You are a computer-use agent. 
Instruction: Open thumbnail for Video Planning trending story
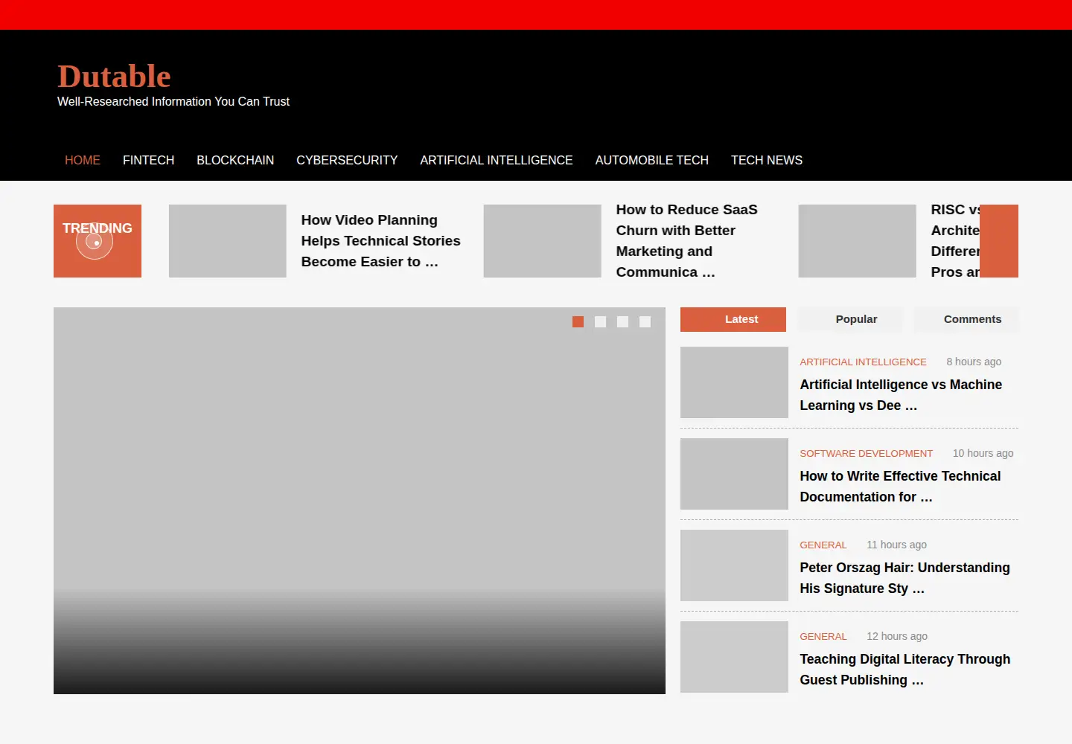(x=228, y=241)
